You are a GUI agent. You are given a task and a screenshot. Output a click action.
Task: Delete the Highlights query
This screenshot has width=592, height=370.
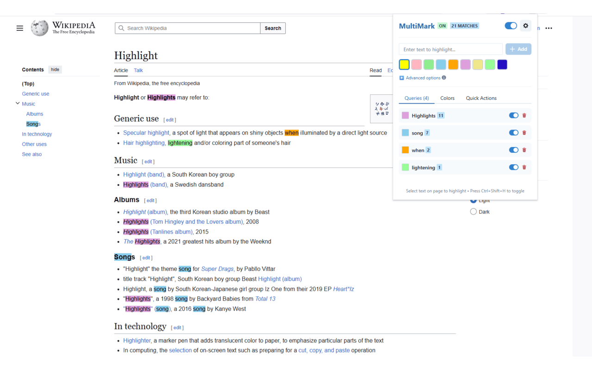click(524, 116)
